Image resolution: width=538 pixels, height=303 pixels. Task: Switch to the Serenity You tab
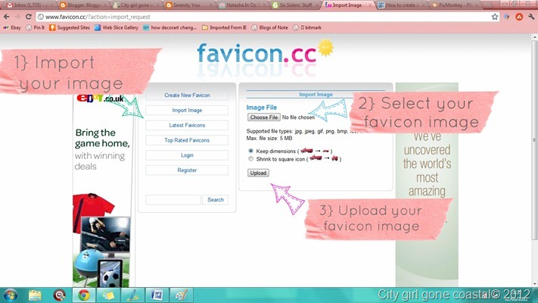click(x=188, y=5)
